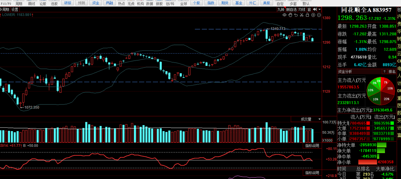Click the 资金 funds button
401x179 pixels.
pos(96,3)
